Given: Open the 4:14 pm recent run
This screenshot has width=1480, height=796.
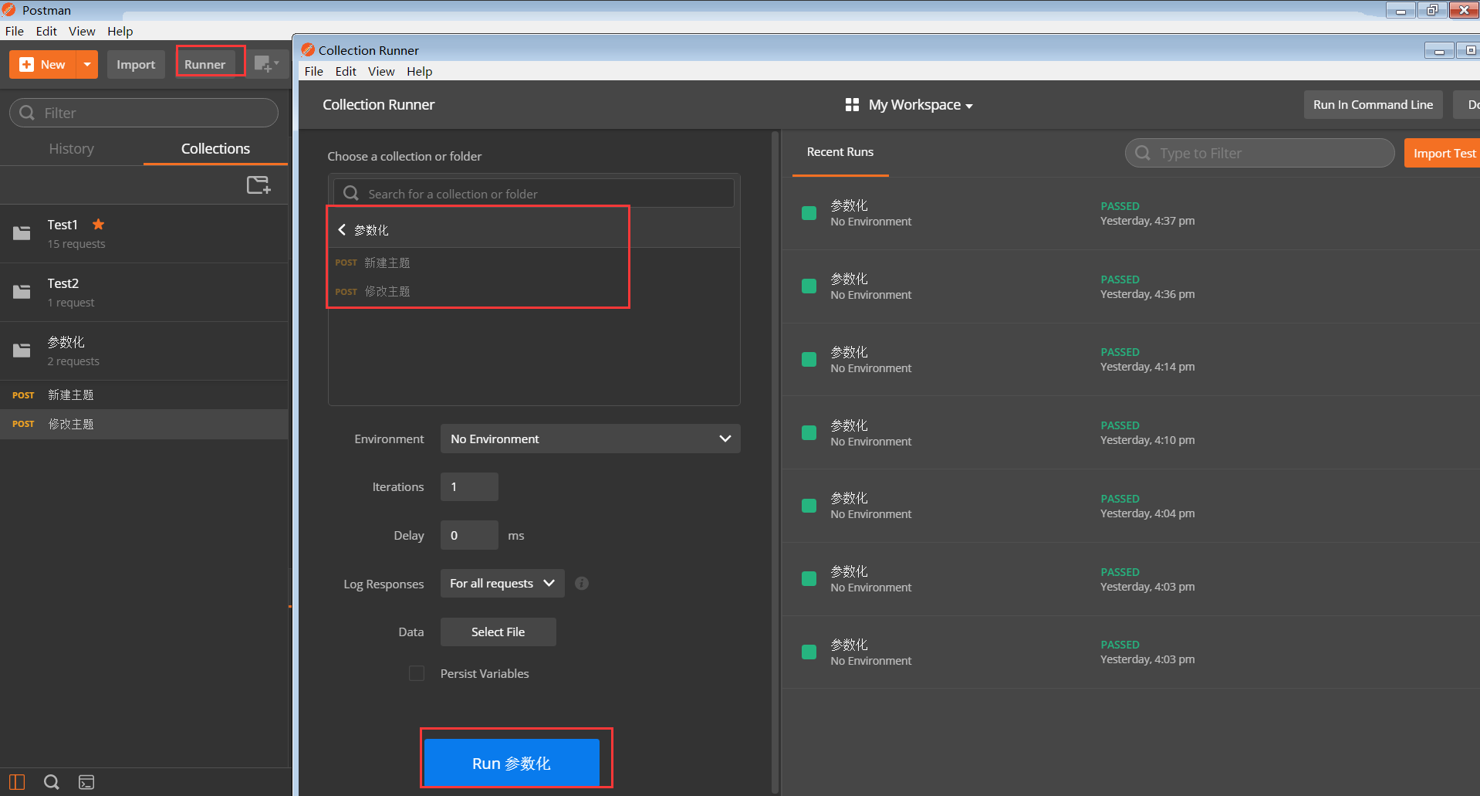Looking at the screenshot, I should point(1130,360).
